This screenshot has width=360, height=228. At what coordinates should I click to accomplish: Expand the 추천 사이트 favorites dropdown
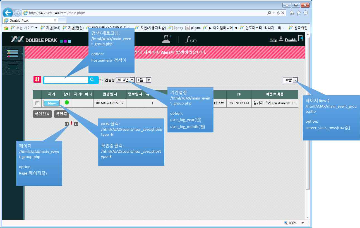point(36,28)
